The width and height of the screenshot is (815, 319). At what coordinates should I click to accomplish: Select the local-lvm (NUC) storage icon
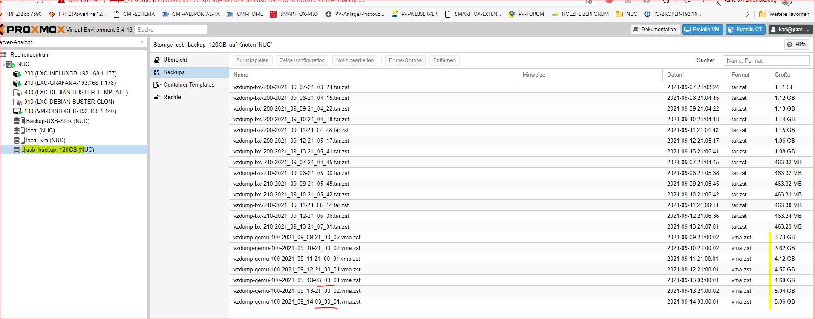[19, 141]
